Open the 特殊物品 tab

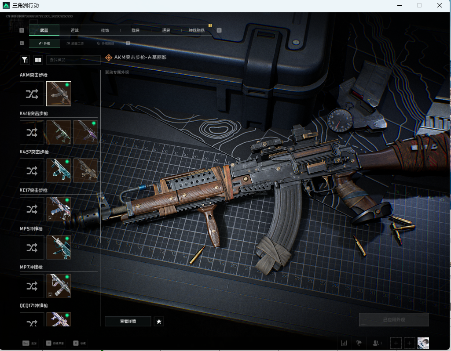pyautogui.click(x=197, y=30)
